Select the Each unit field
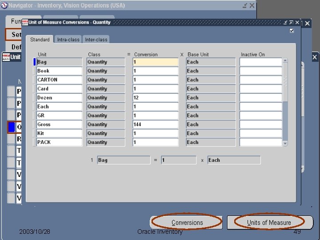The image size is (320, 240). tap(60, 107)
